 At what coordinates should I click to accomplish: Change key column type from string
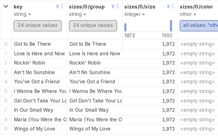[22, 14]
